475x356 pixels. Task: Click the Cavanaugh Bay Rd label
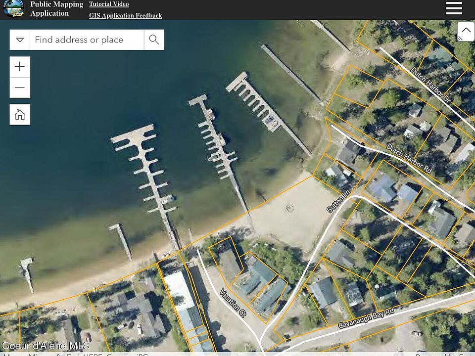click(366, 319)
